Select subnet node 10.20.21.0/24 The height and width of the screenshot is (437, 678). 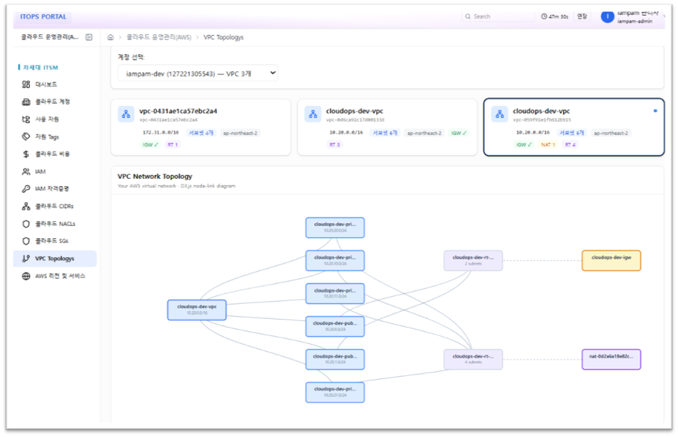335,392
